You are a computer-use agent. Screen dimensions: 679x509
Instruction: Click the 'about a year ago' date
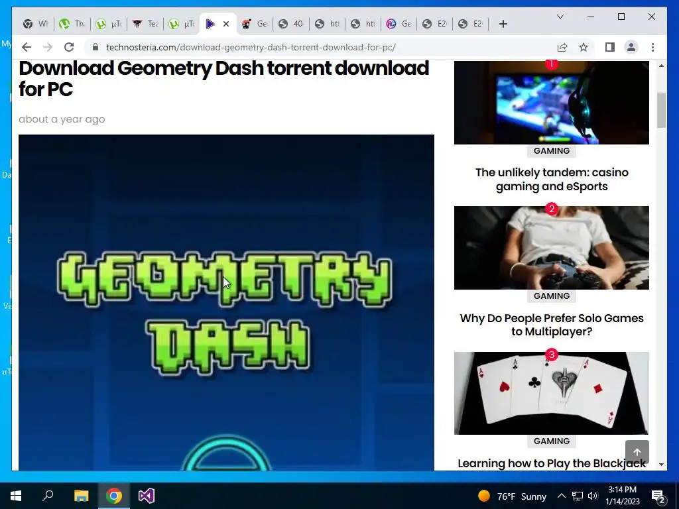62,119
